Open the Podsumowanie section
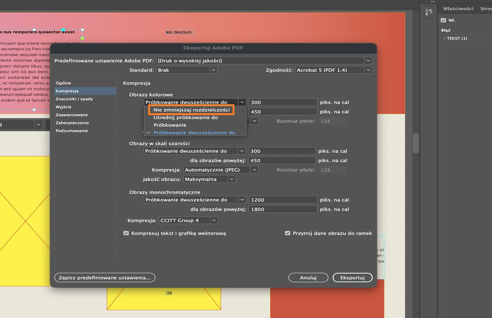 [x=85, y=131]
